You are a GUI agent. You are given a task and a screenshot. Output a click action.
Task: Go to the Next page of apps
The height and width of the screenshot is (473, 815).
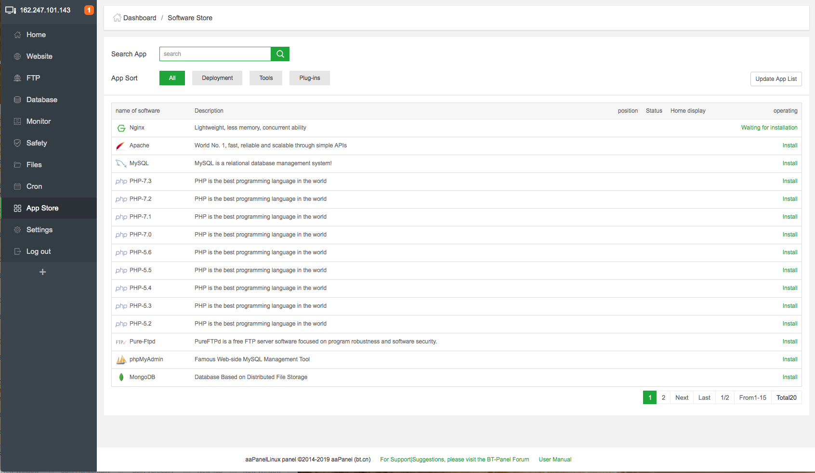[x=682, y=397]
